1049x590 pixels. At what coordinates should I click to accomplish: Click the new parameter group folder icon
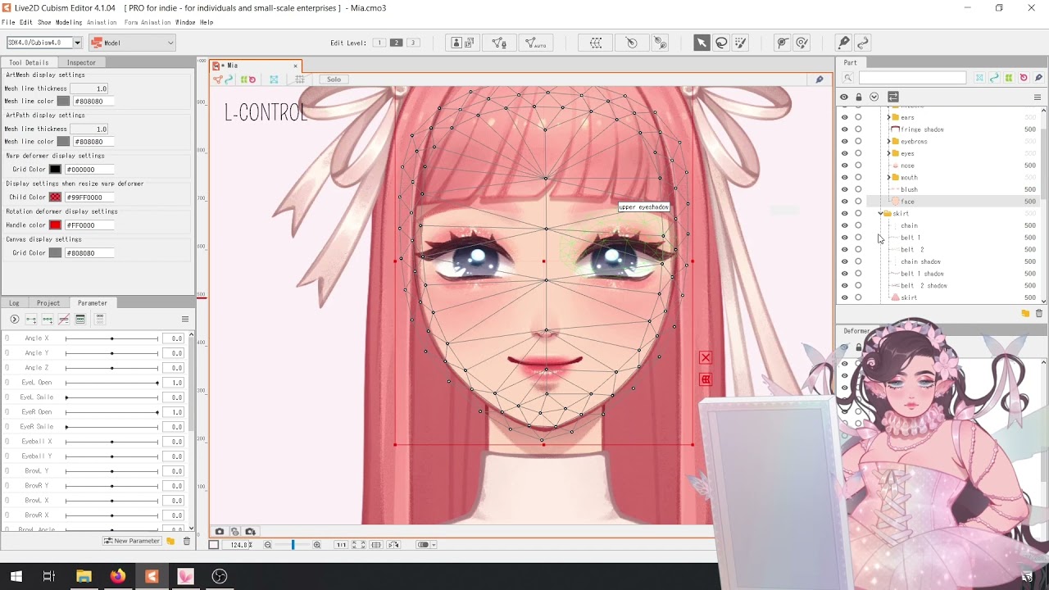click(170, 541)
